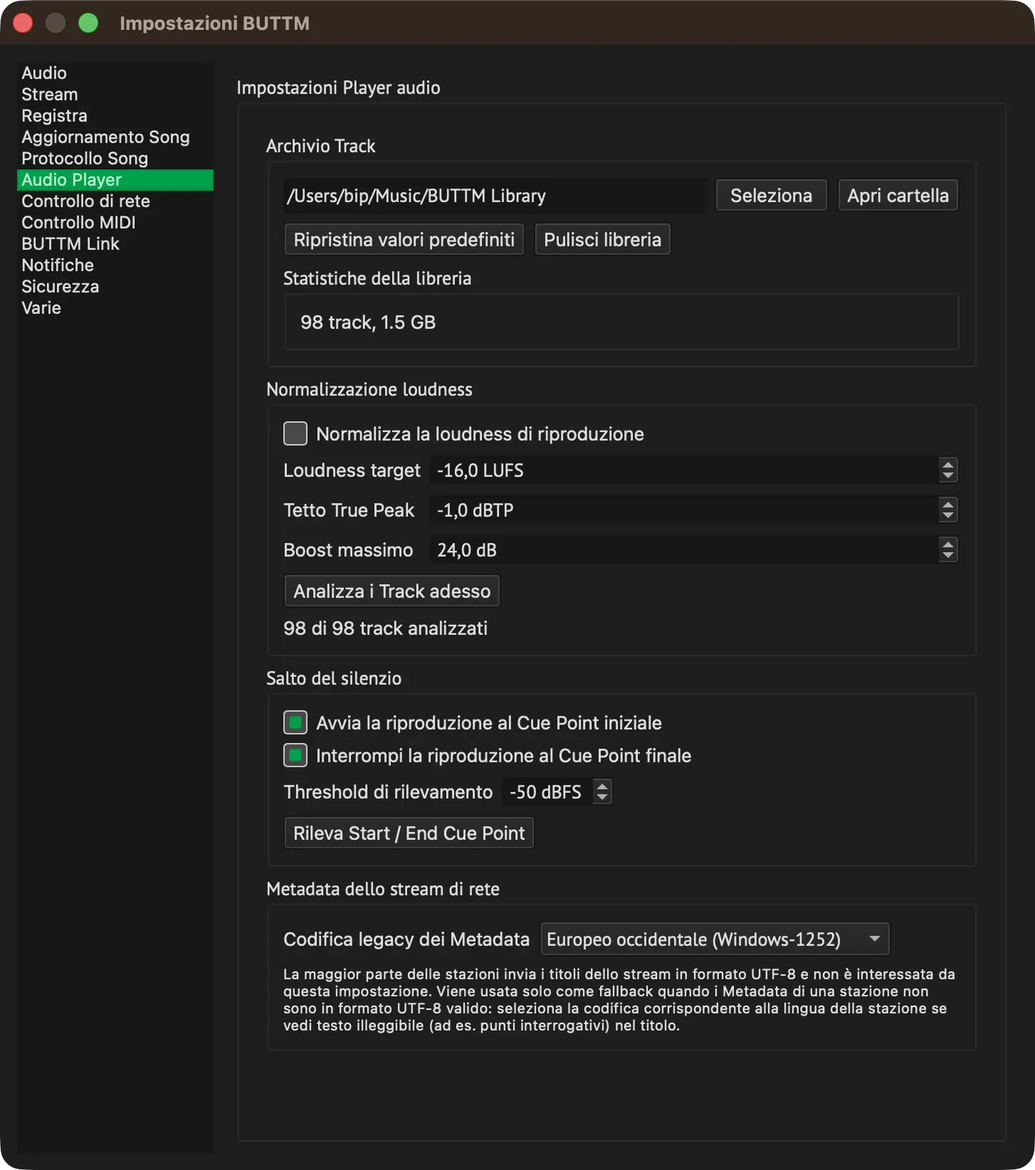This screenshot has height=1170, width=1035.
Task: Open the BUTTM Link section
Action: tap(115, 244)
